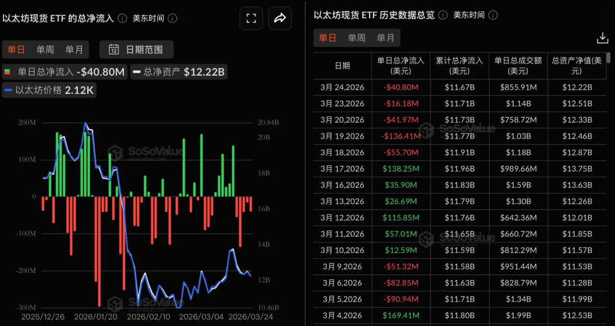615x326 pixels.
Task: Open the fullscreen chart view
Action: 251,18
